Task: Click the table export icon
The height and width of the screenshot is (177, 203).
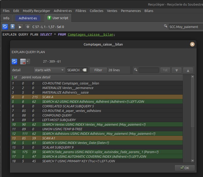Action: pos(23,62)
